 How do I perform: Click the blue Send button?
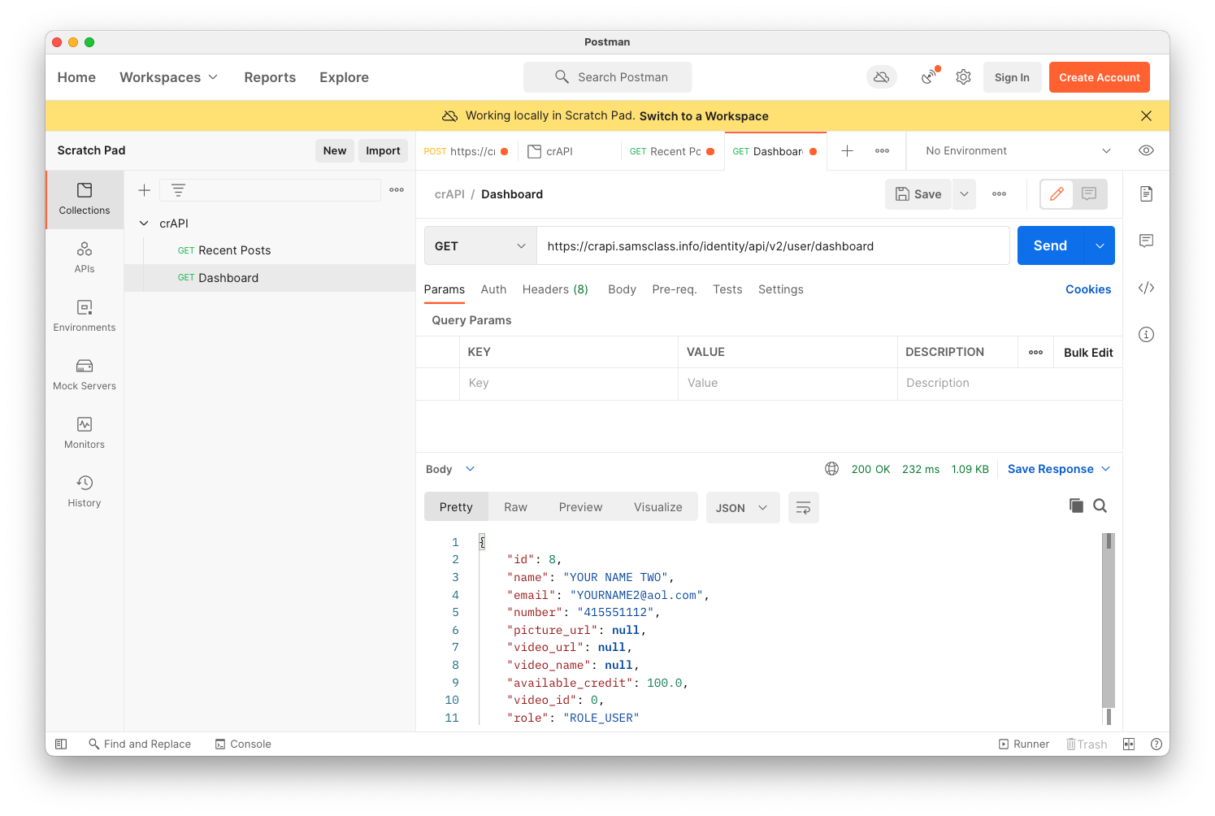(x=1049, y=245)
